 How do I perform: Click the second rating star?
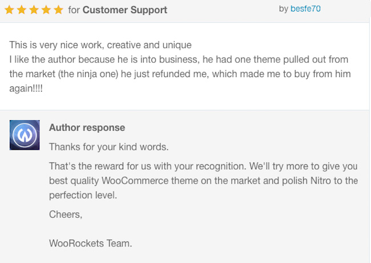[22, 10]
